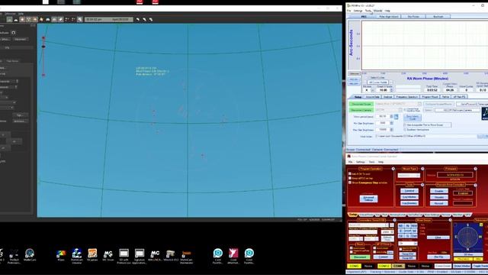
Task: Open APCC Help menu
Action: tap(380, 162)
